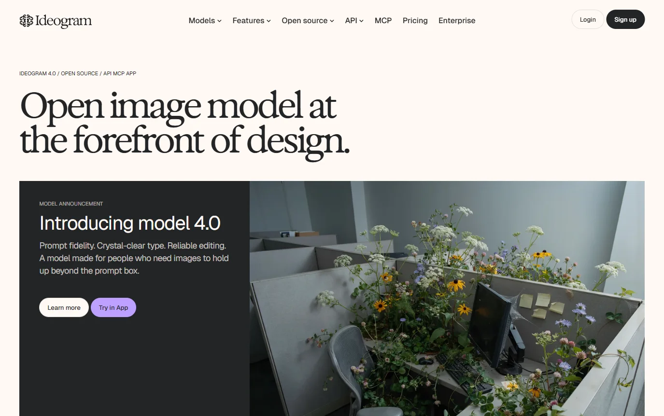Image resolution: width=664 pixels, height=416 pixels.
Task: Click the Sign up button
Action: tap(625, 19)
